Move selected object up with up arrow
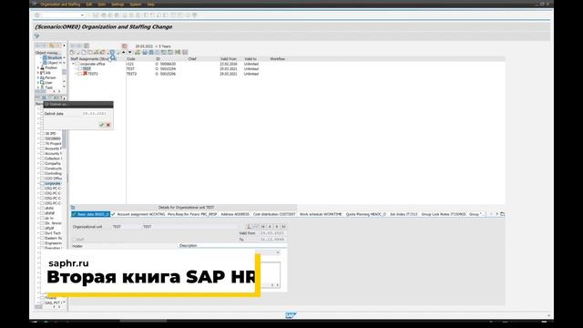The image size is (583, 328). pyautogui.click(x=124, y=53)
